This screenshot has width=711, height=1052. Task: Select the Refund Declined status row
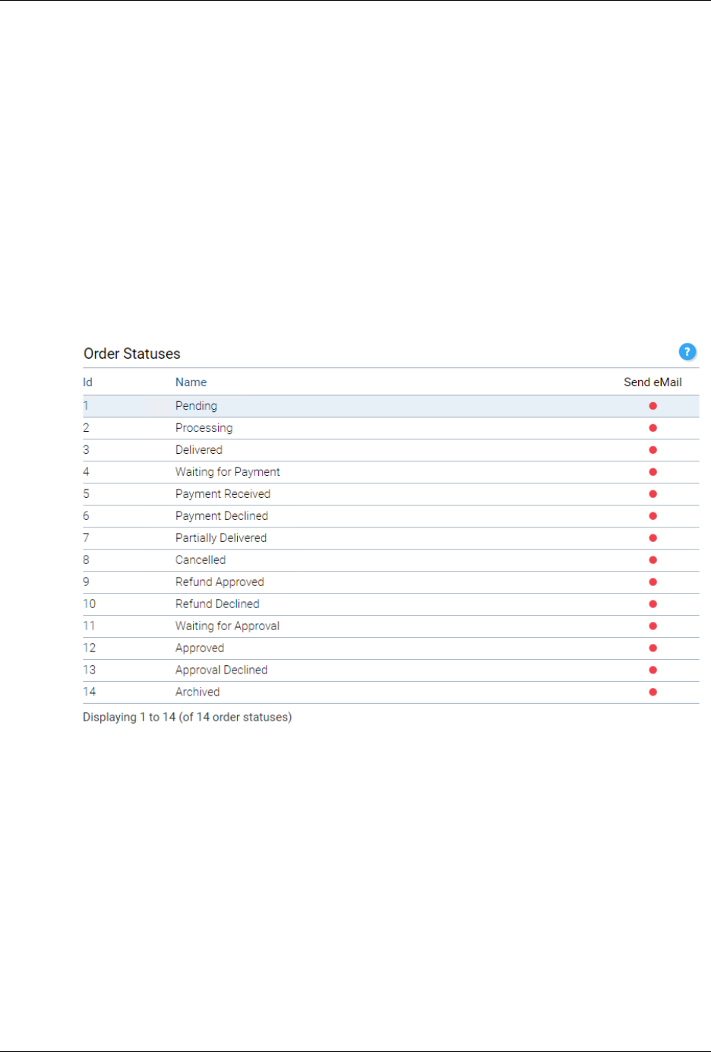(217, 604)
